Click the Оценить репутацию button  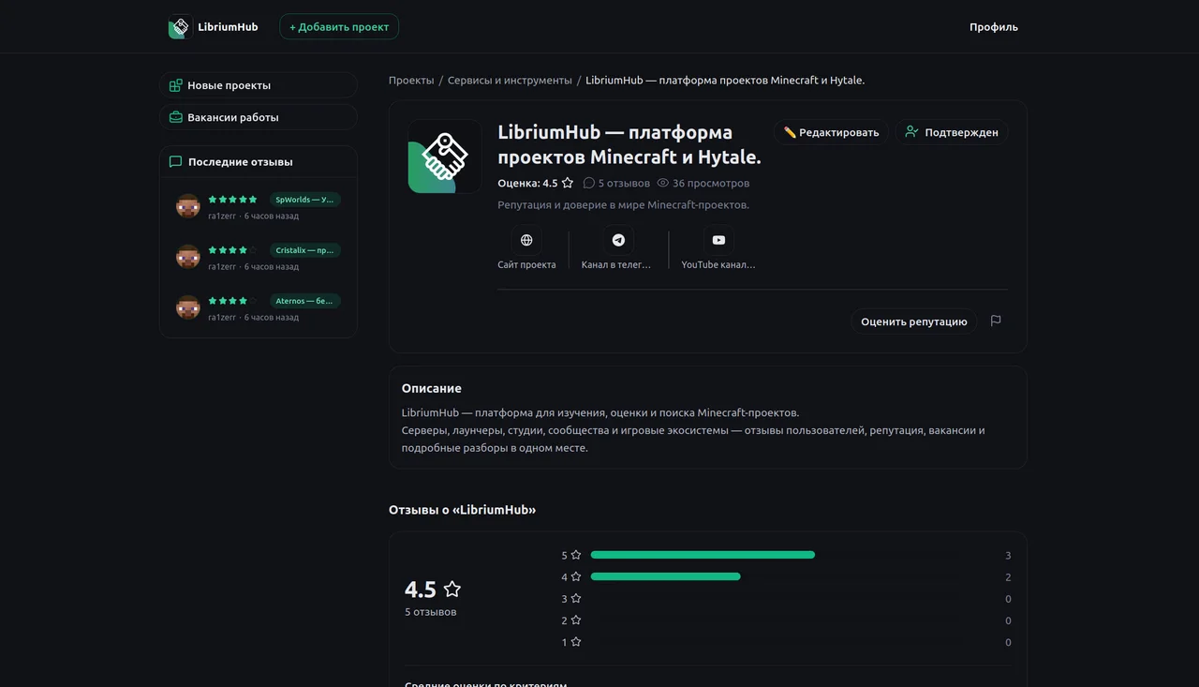tap(914, 321)
